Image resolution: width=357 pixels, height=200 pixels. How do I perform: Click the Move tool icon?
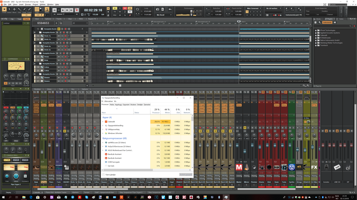pos(14,10)
